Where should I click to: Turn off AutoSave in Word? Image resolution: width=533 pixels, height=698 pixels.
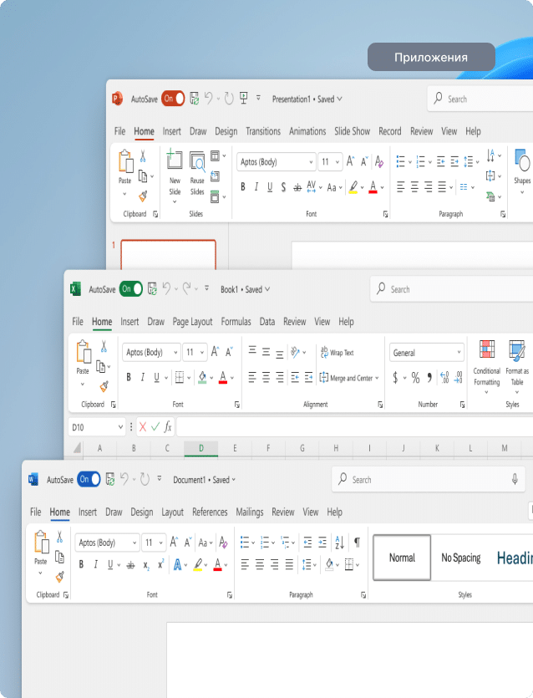tap(89, 480)
